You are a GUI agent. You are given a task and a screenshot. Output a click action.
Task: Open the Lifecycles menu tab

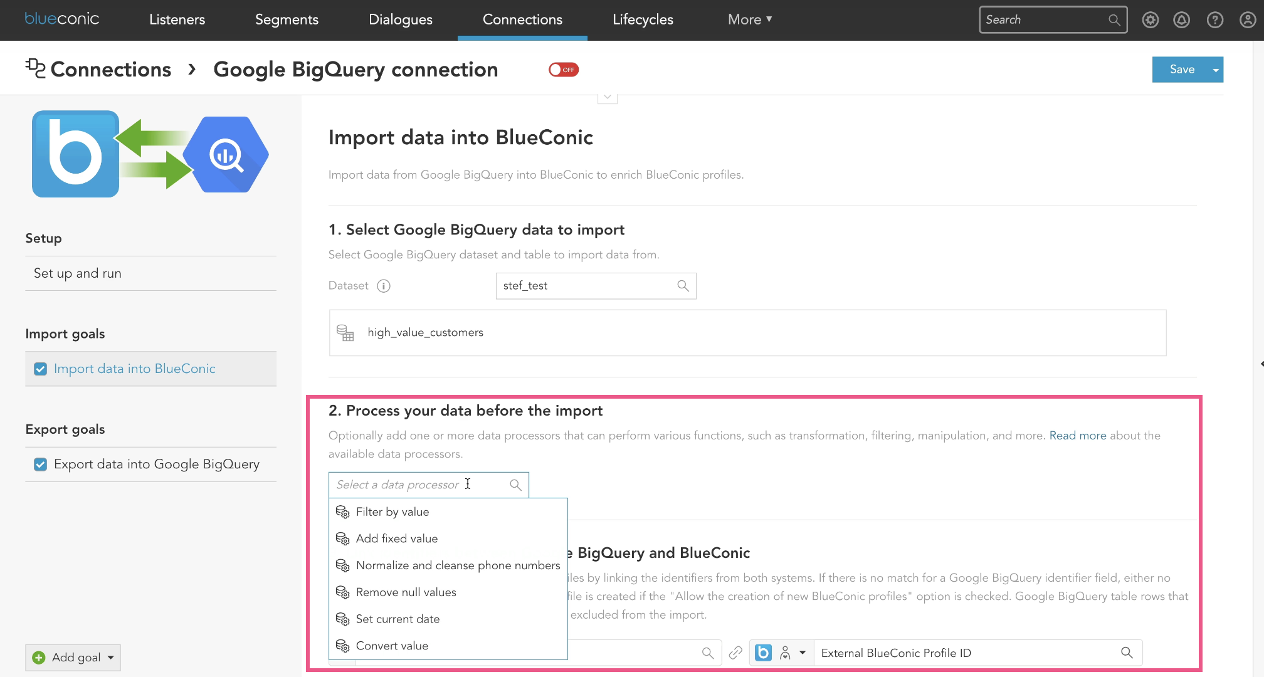[643, 19]
